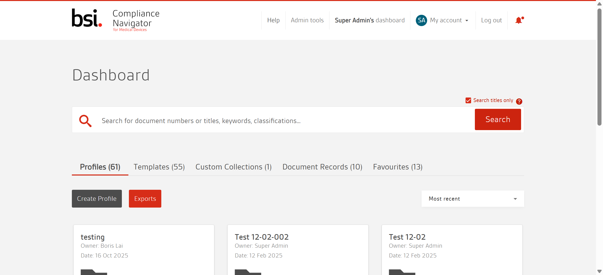Click the red magnifying glass icon
603x275 pixels.
pos(85,121)
